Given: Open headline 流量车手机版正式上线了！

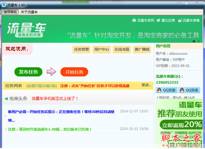Looking at the screenshot, I should pos(55,99).
